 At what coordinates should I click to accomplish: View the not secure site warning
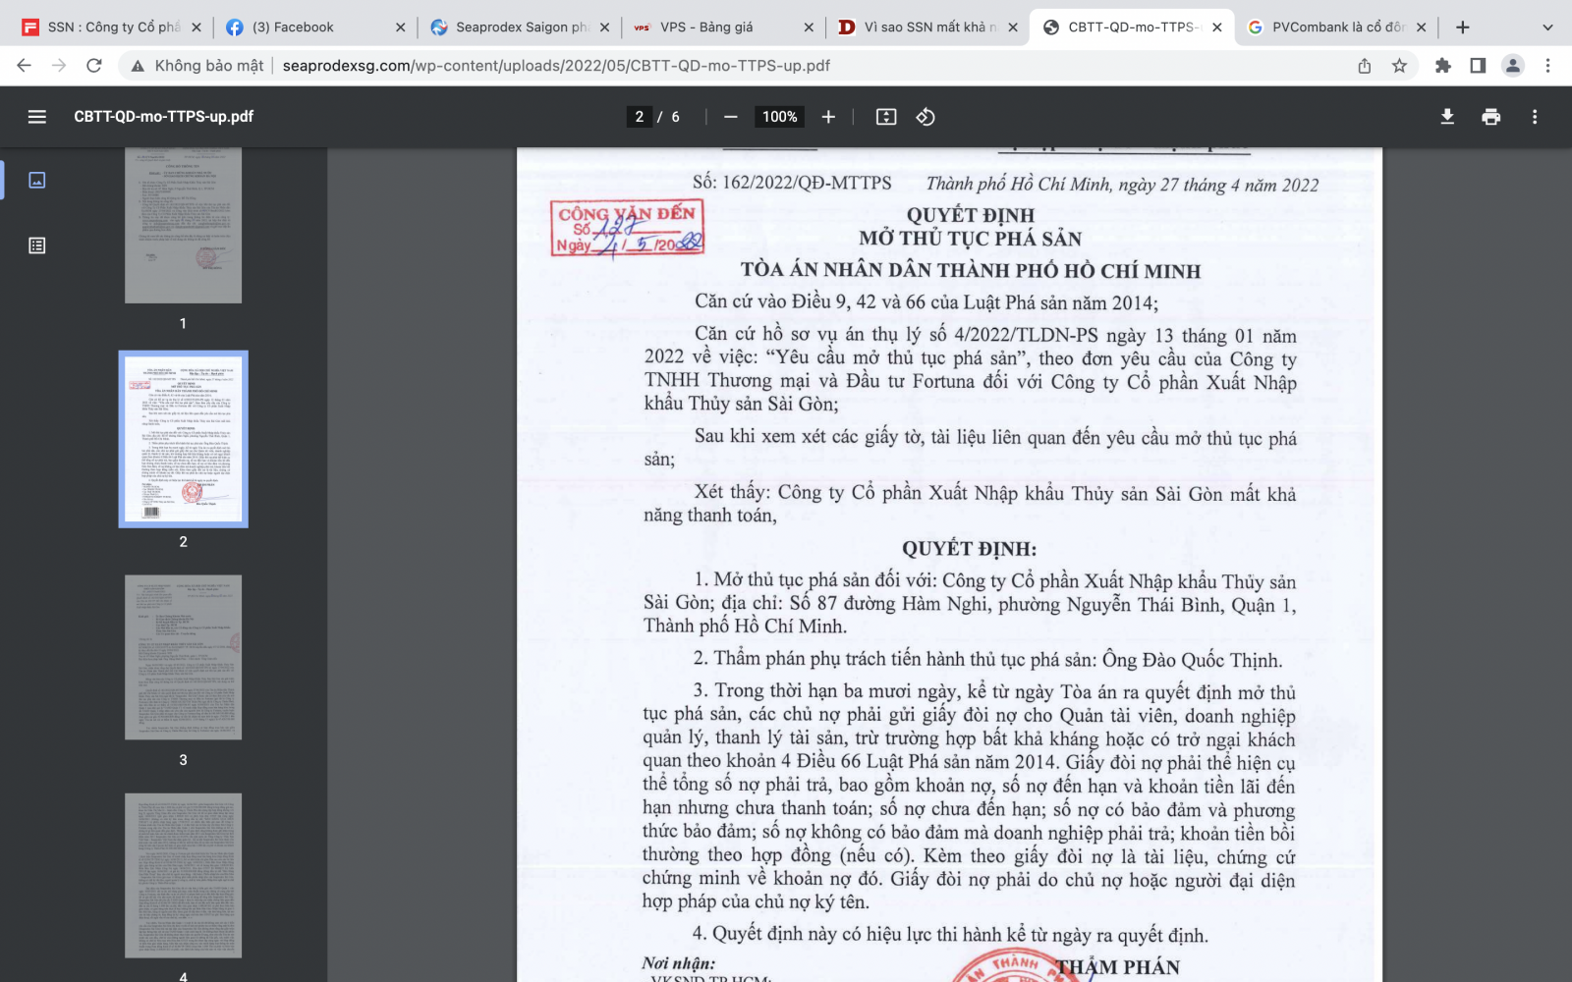(x=197, y=66)
